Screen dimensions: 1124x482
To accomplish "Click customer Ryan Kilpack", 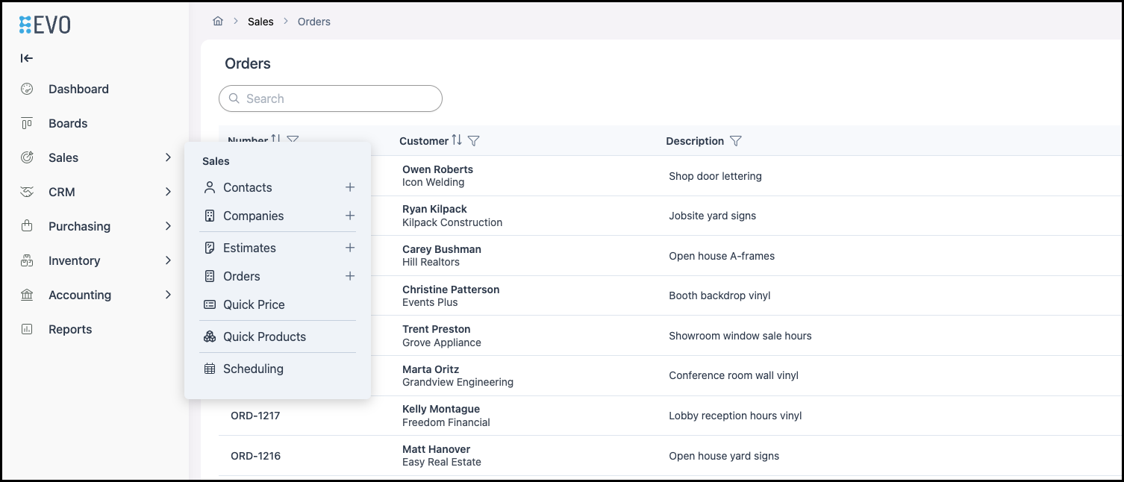I will click(x=434, y=209).
